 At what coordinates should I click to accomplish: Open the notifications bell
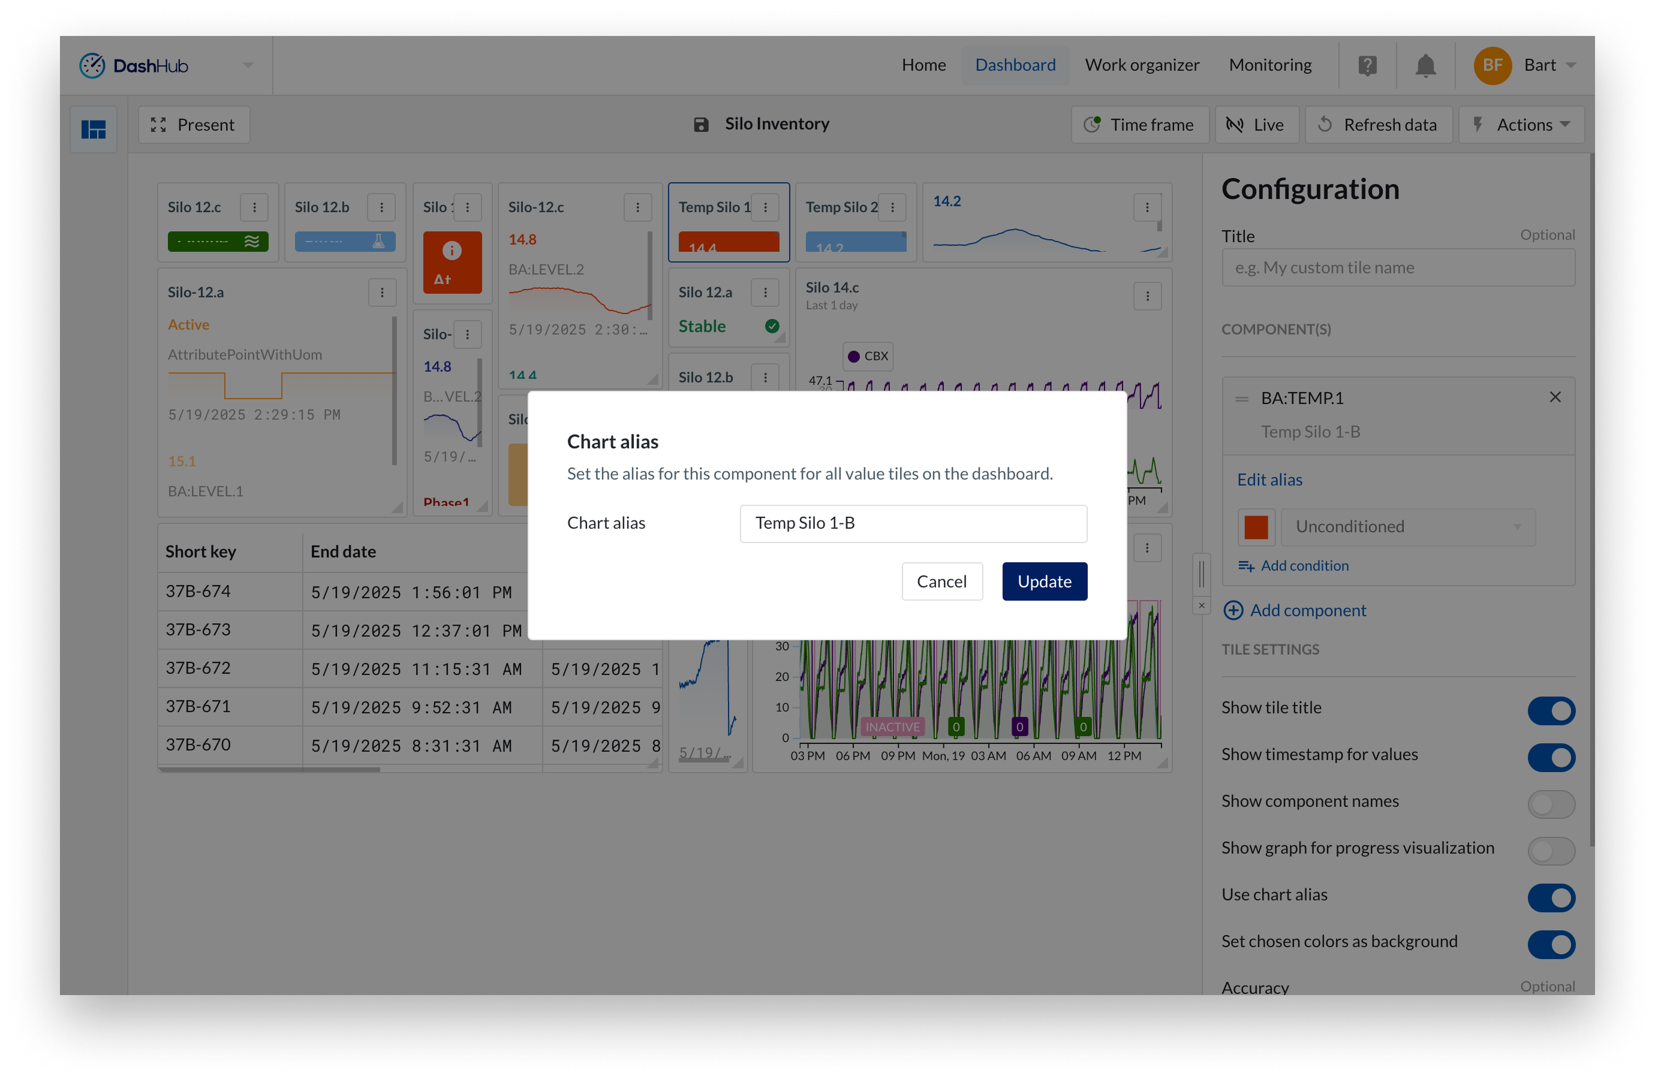point(1425,66)
